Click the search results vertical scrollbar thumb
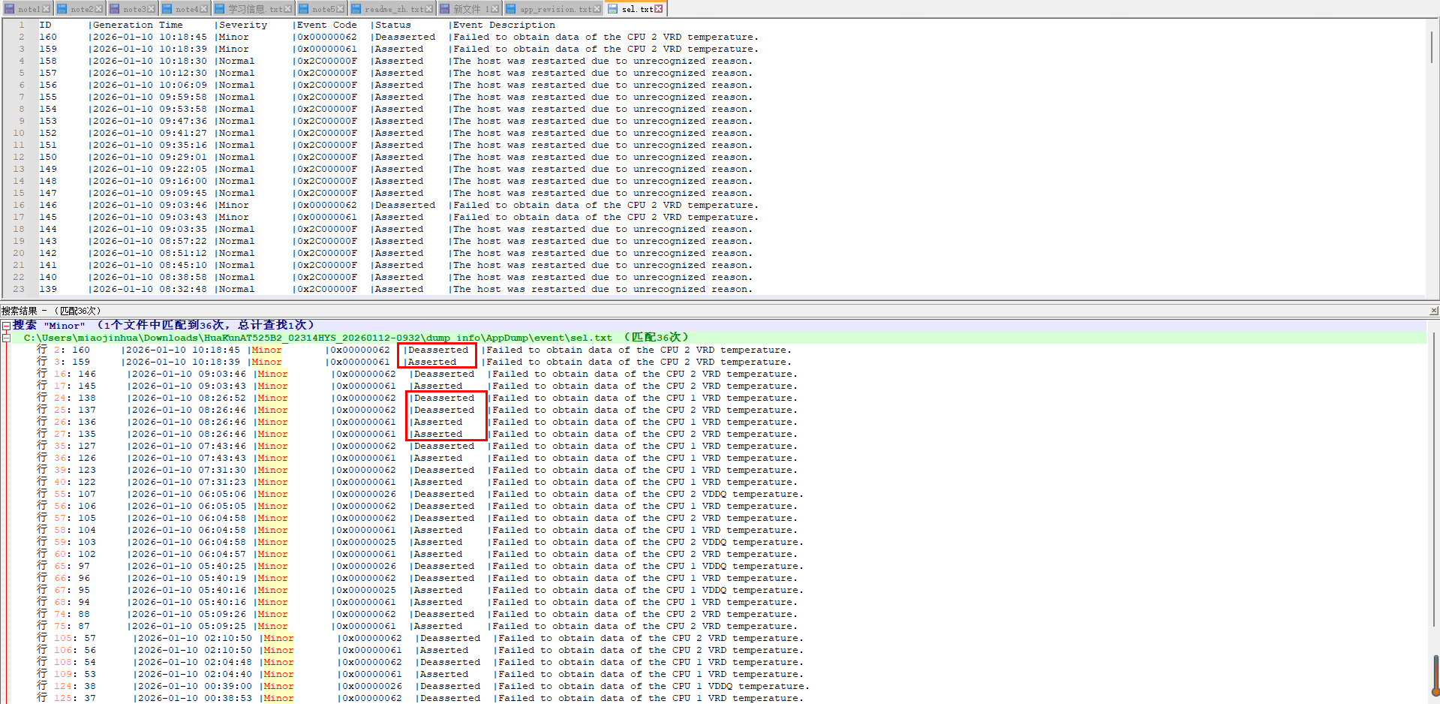The image size is (1440, 704). 1435,675
